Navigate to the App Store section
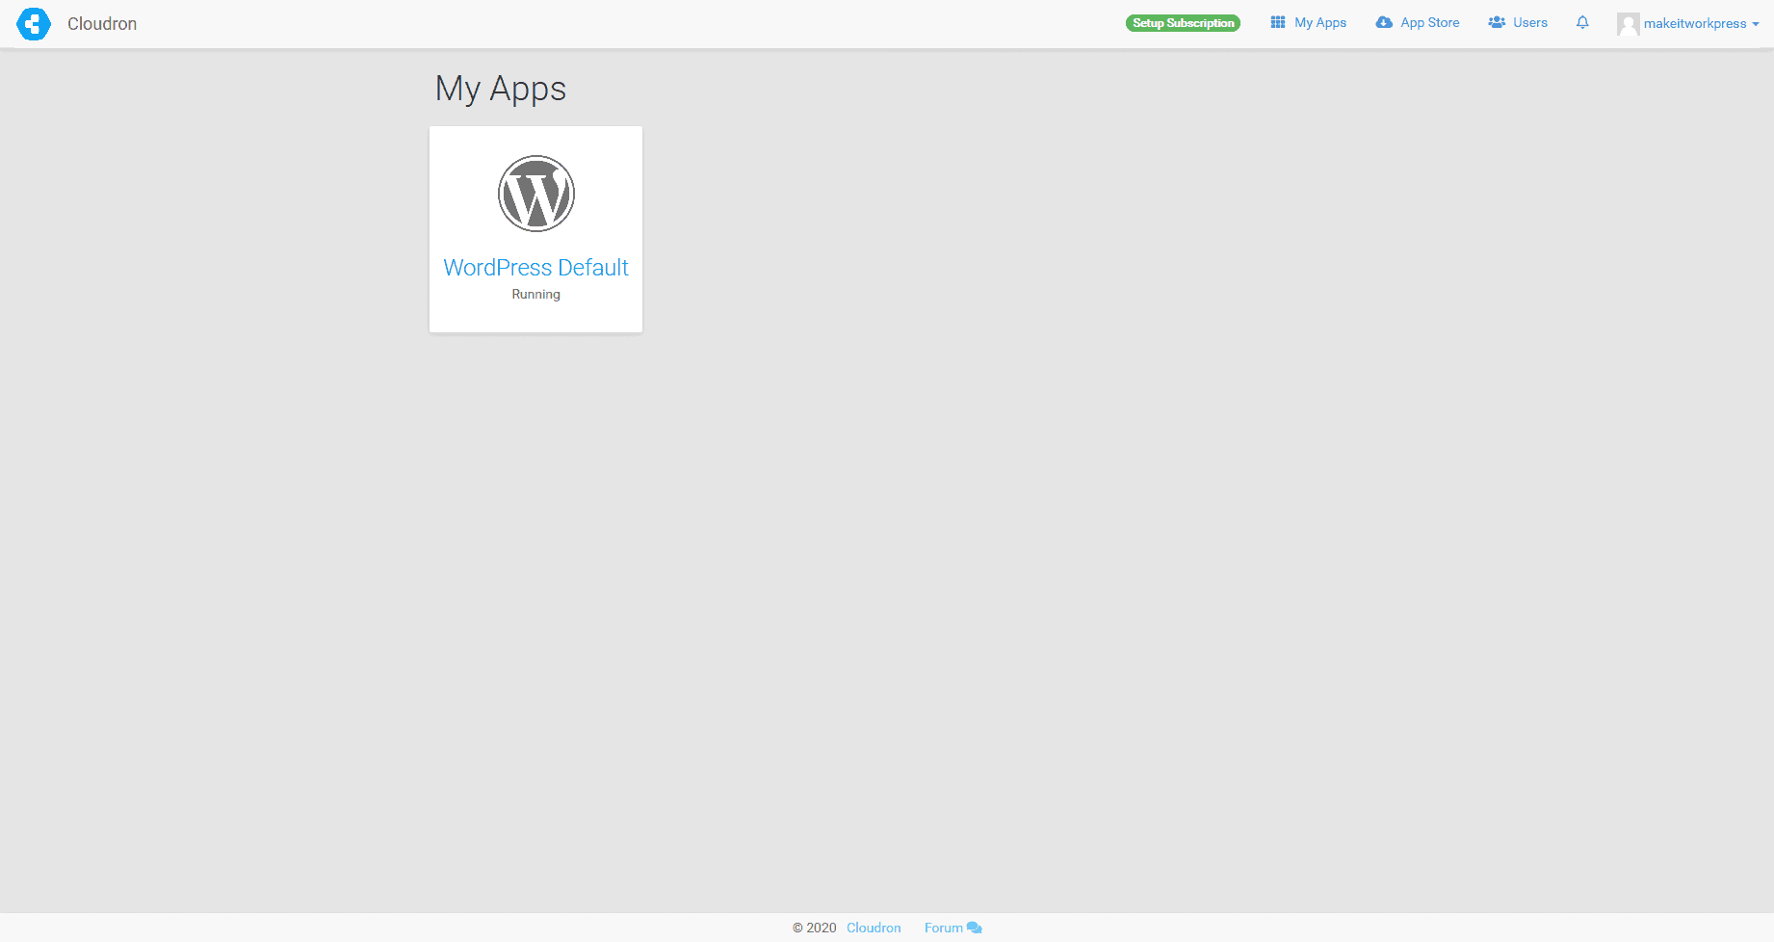 (x=1429, y=21)
